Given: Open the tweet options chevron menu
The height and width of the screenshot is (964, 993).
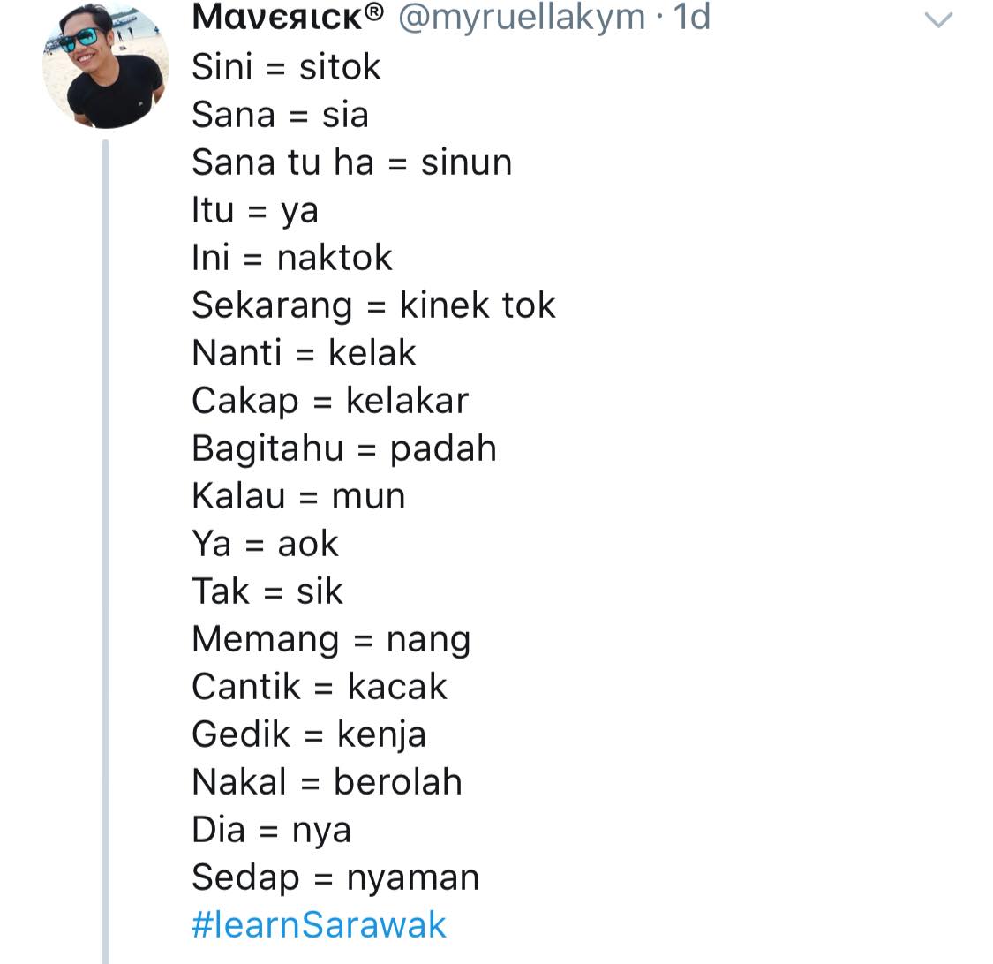Looking at the screenshot, I should pyautogui.click(x=938, y=20).
